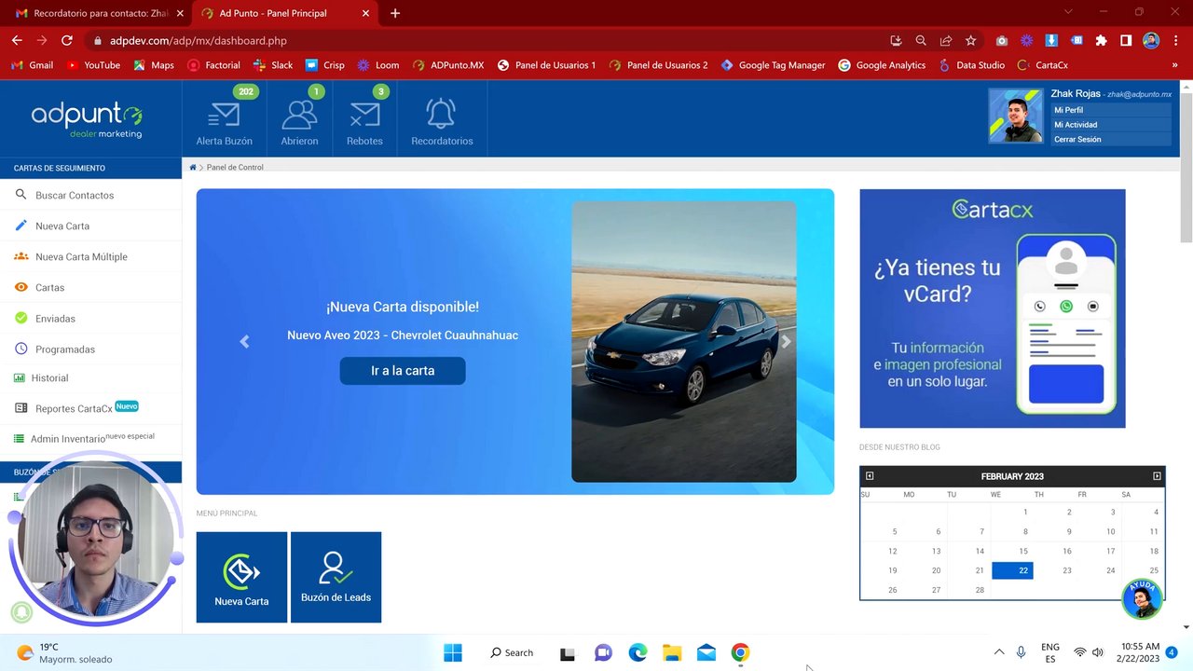Show next carousel slide
1193x671 pixels.
point(786,342)
